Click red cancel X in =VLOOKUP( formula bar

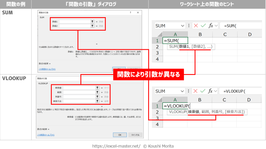click(x=196, y=91)
